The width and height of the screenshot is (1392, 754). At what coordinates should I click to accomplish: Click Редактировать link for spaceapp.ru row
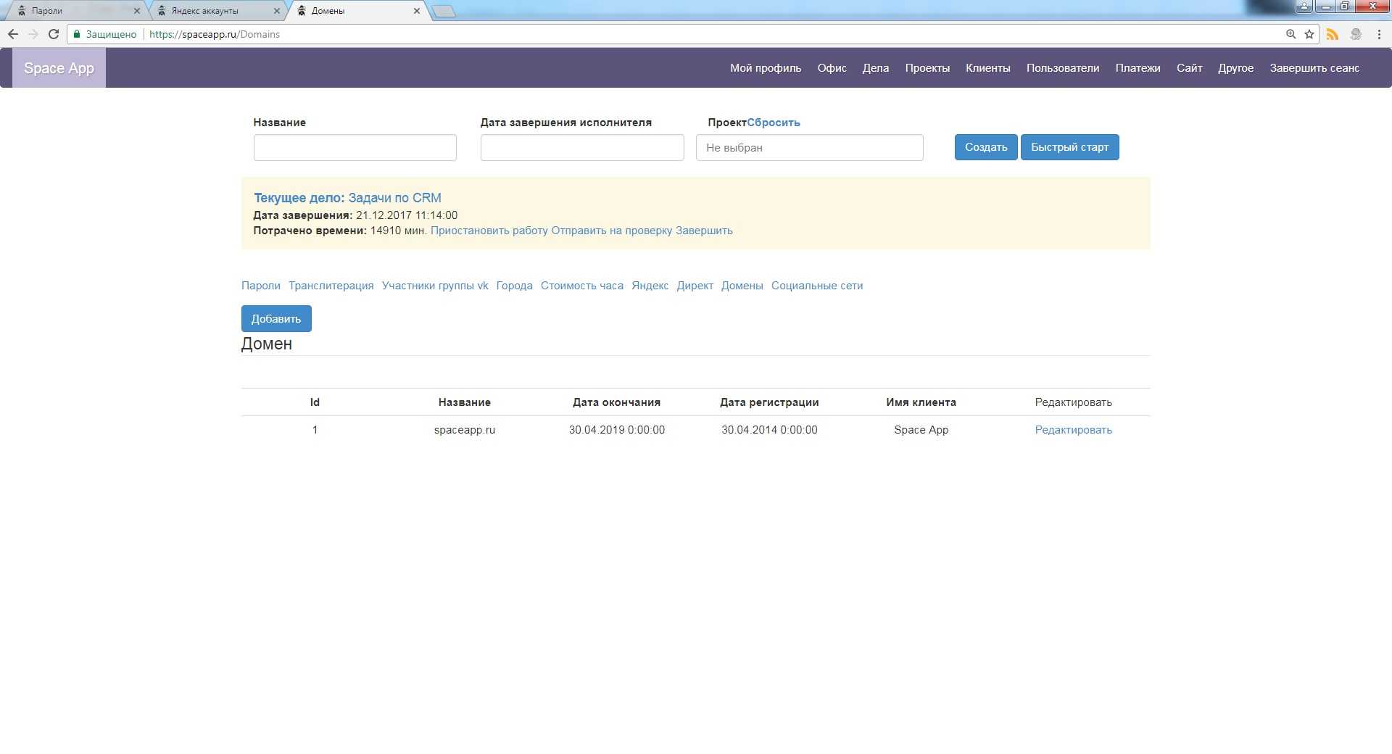point(1073,430)
